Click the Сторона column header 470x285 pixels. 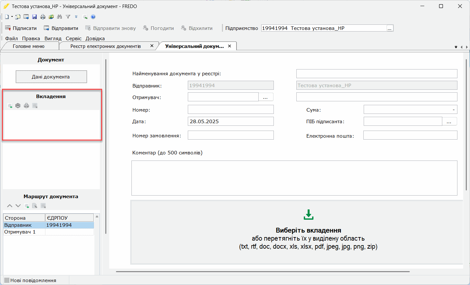coord(24,218)
